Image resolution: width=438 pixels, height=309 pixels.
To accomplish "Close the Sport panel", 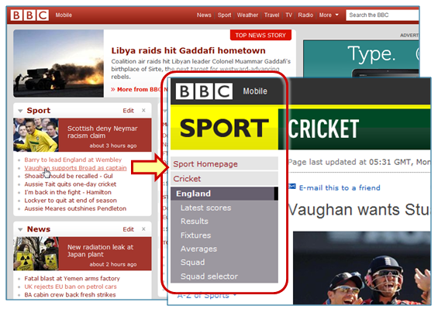I will pos(143,111).
